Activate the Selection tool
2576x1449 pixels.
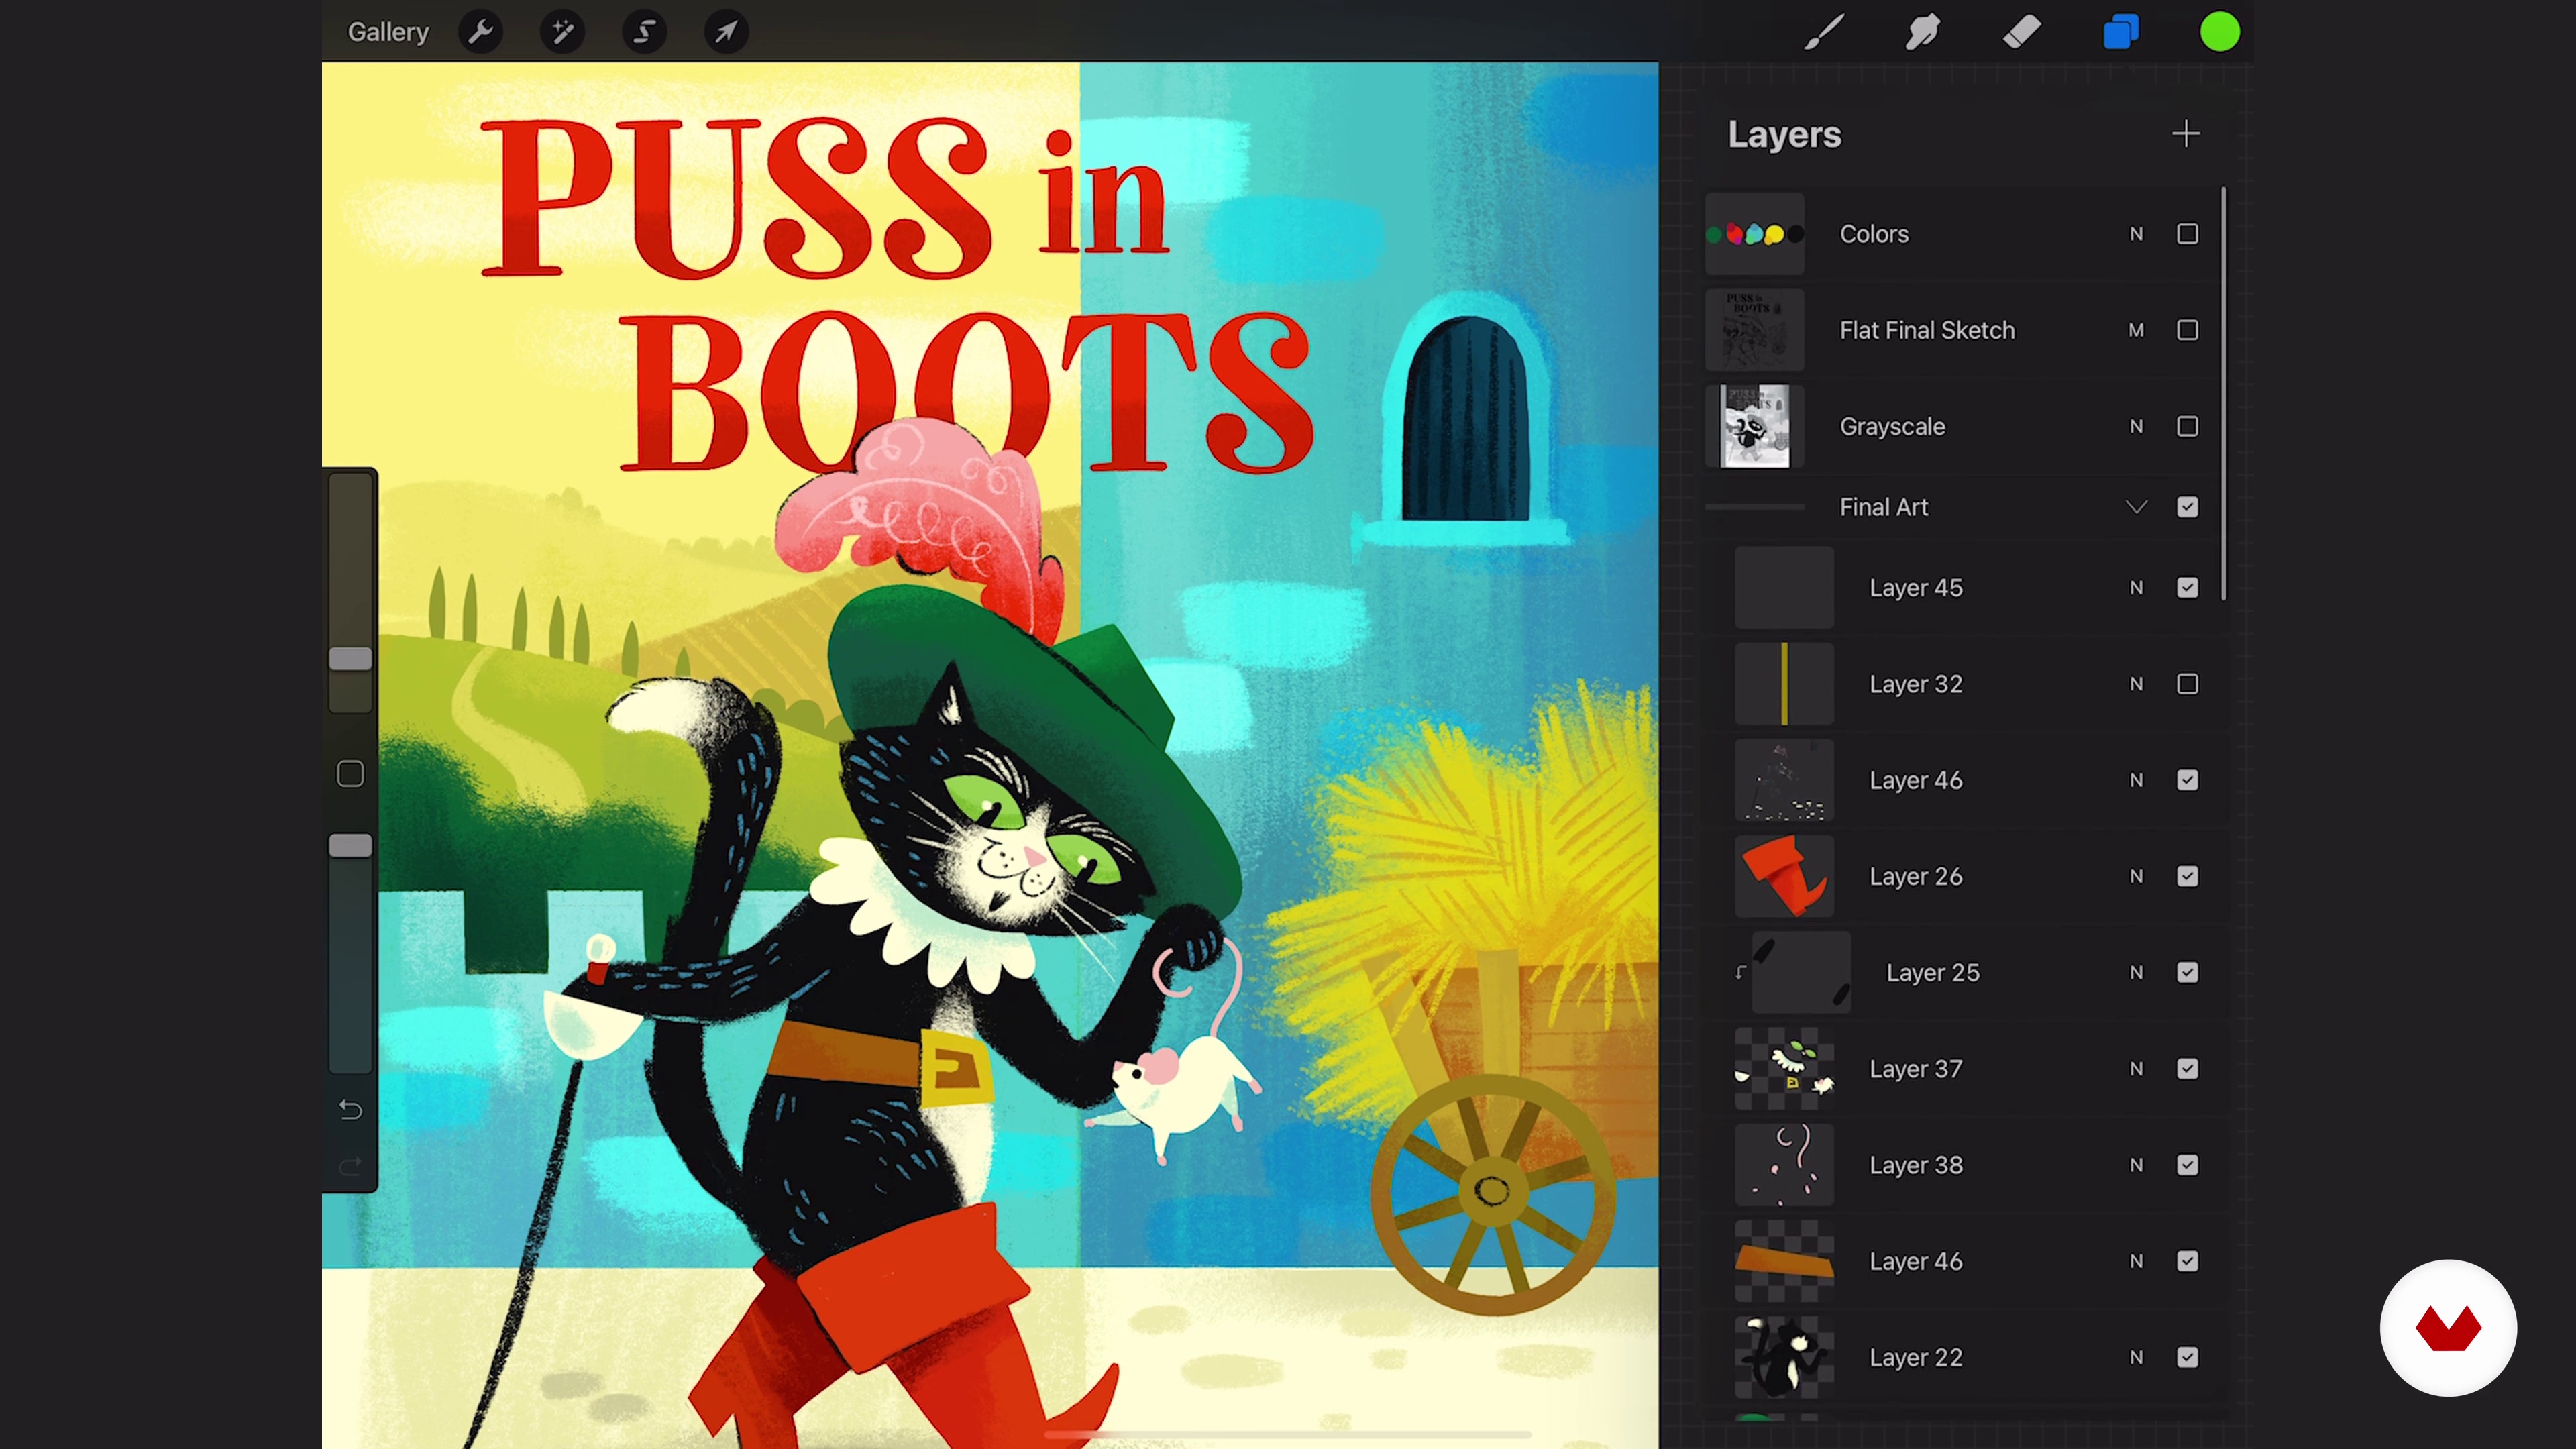645,32
